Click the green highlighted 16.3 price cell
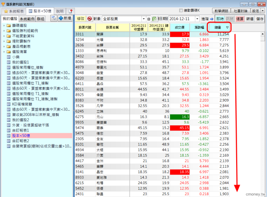 point(180,117)
